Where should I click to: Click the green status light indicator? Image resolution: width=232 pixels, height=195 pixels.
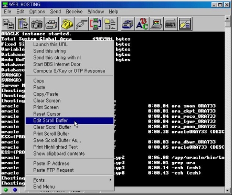[x=6, y=190]
